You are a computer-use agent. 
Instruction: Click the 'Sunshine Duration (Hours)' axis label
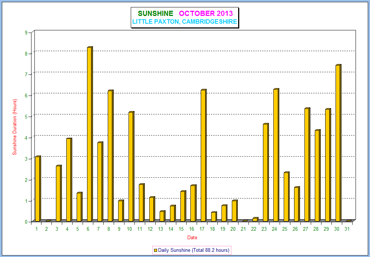pyautogui.click(x=15, y=127)
